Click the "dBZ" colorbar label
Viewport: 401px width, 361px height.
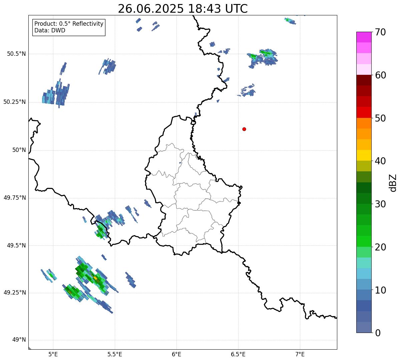[393, 182]
